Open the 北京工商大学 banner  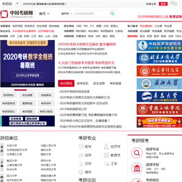pyautogui.click(x=159, y=58)
